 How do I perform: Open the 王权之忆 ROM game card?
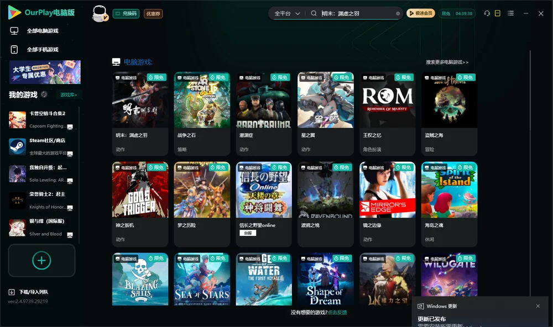388,113
